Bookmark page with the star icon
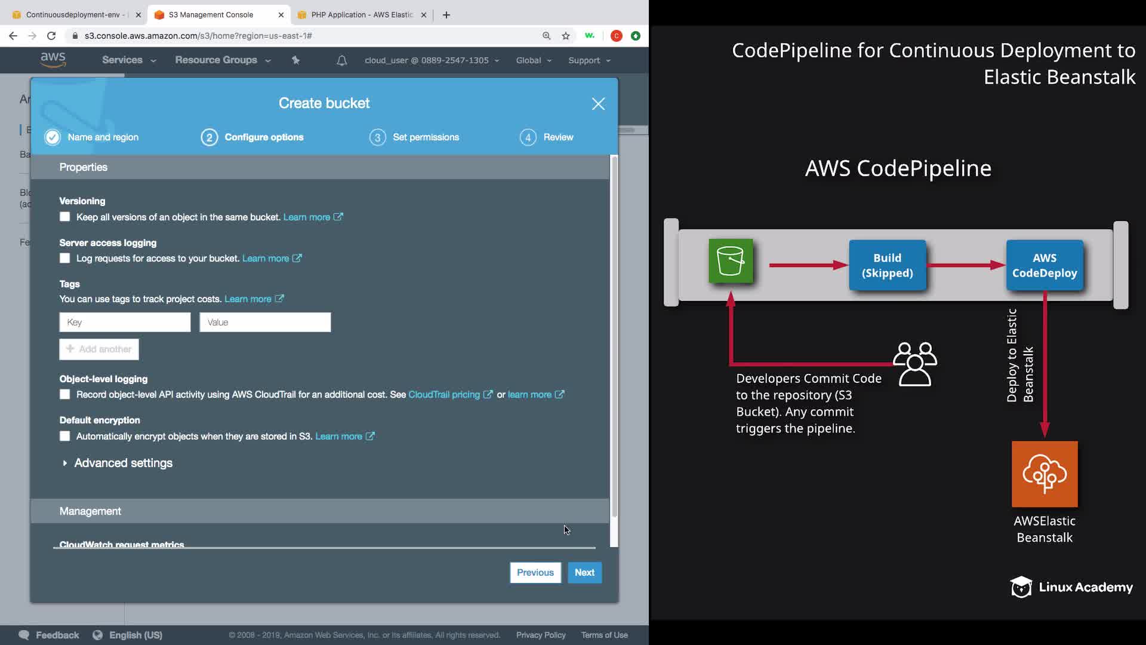Image resolution: width=1146 pixels, height=645 pixels. (x=565, y=36)
